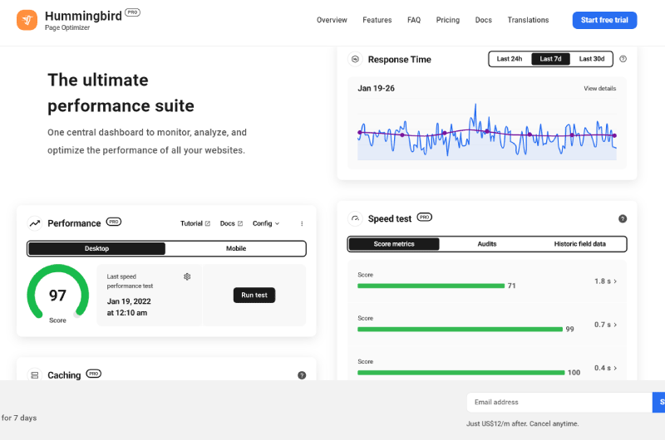Open the Speed test help icon
This screenshot has height=440, width=665.
[623, 218]
